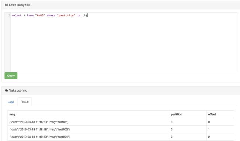The image size is (240, 141).
Task: Click the select keyword in the editor
Action: (x=17, y=15)
